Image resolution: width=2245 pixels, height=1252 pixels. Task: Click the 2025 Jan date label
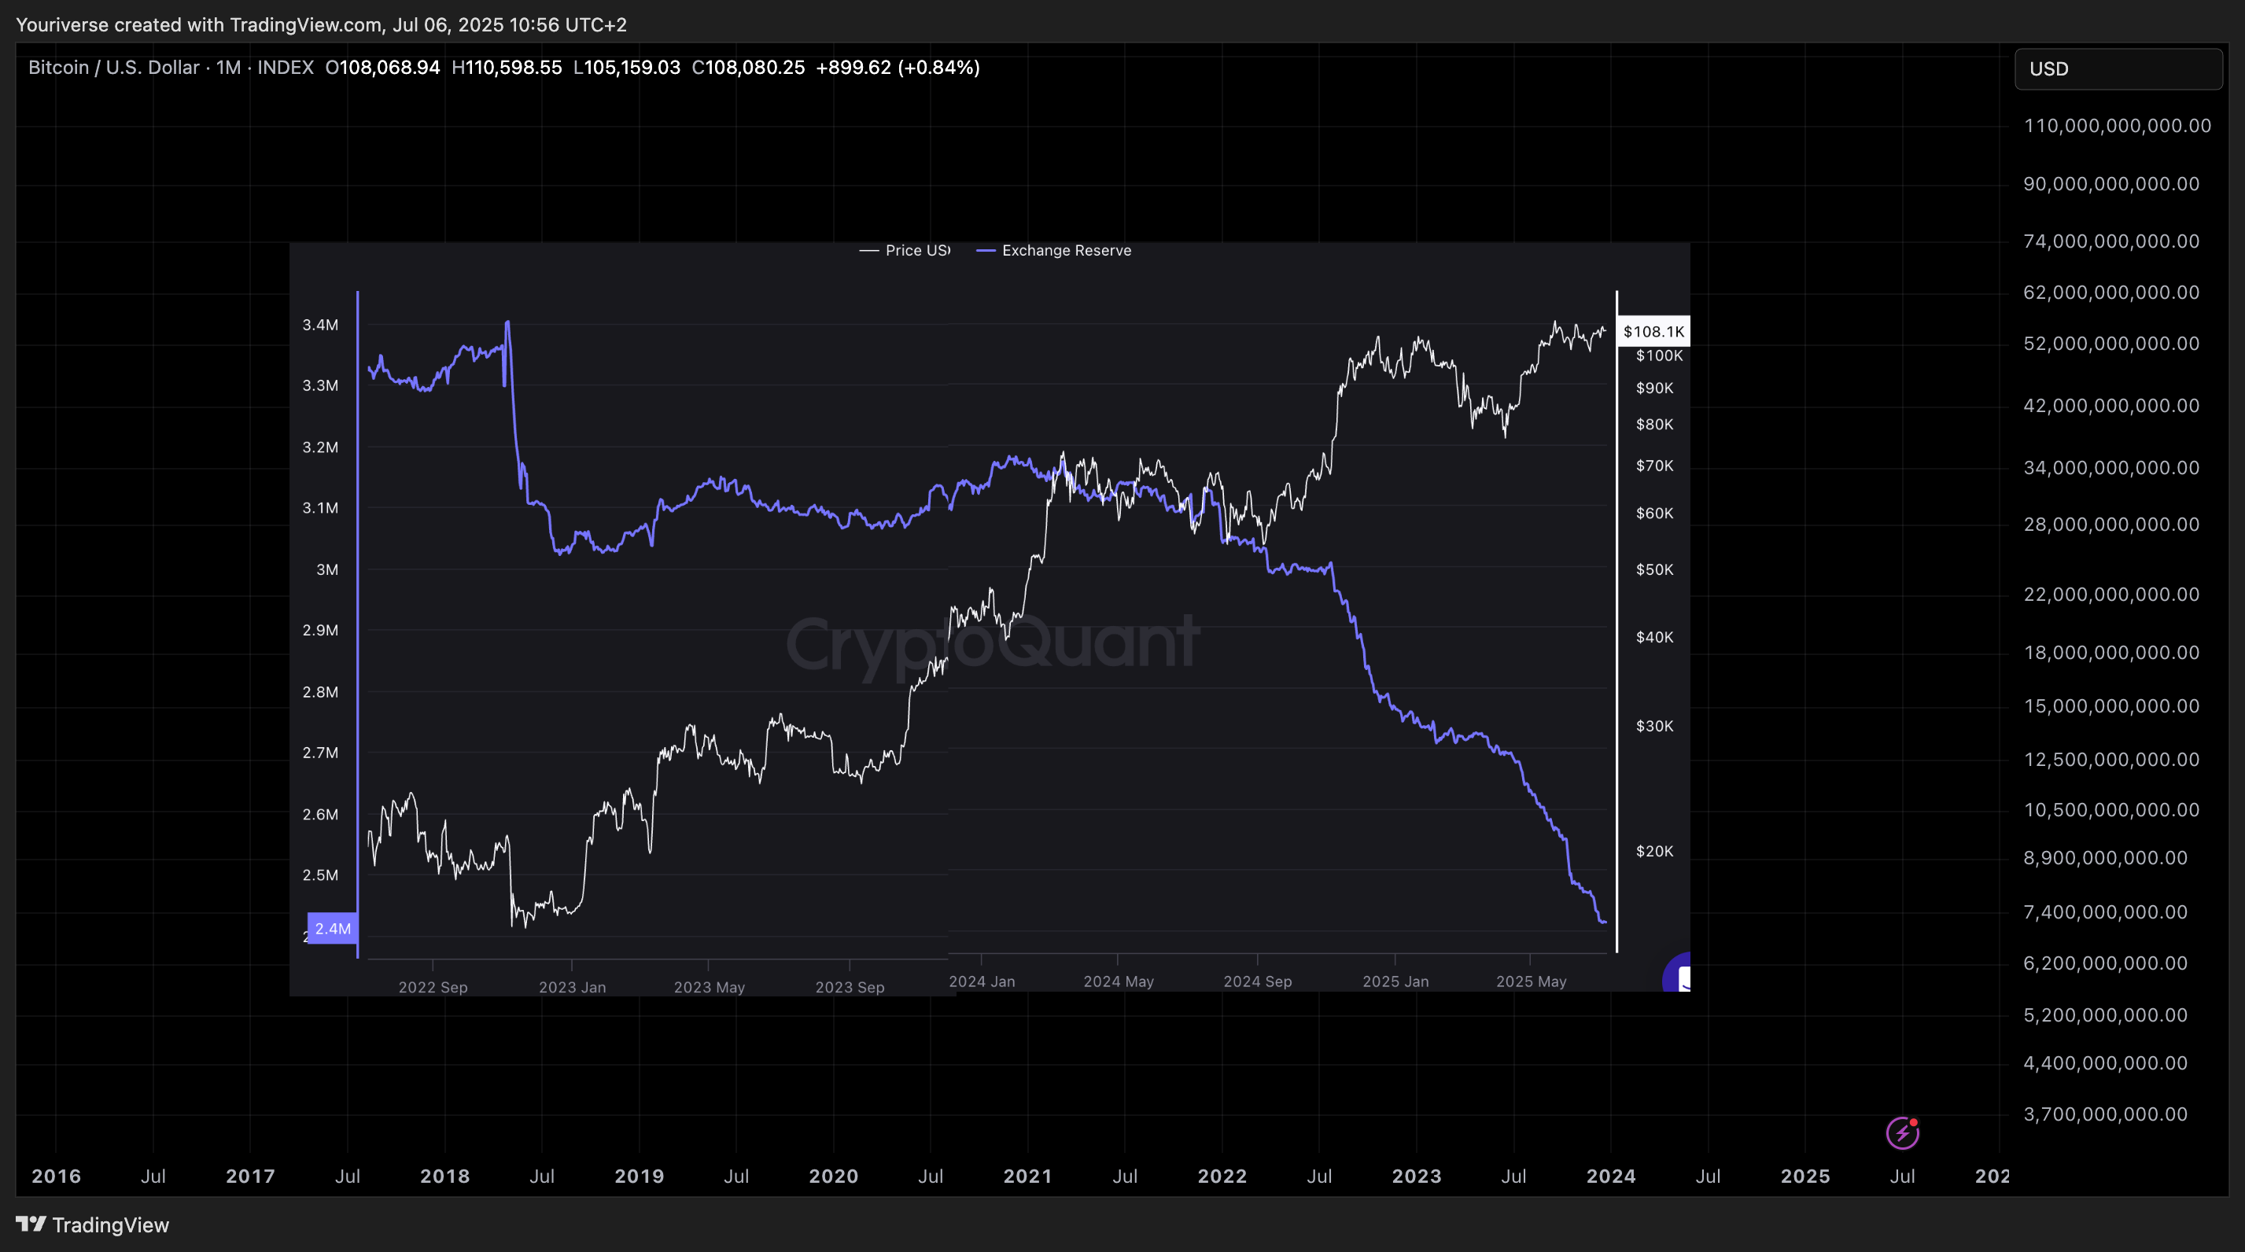(1396, 981)
